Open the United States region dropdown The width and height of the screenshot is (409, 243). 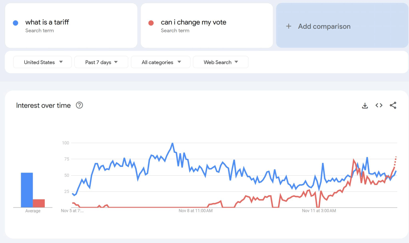(43, 62)
